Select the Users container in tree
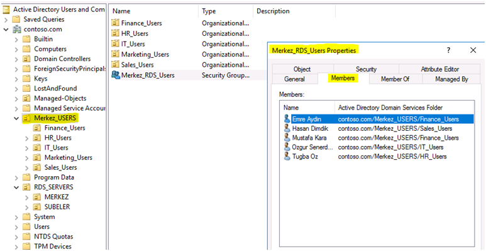Image resolution: width=486 pixels, height=251 pixels. pos(41,227)
